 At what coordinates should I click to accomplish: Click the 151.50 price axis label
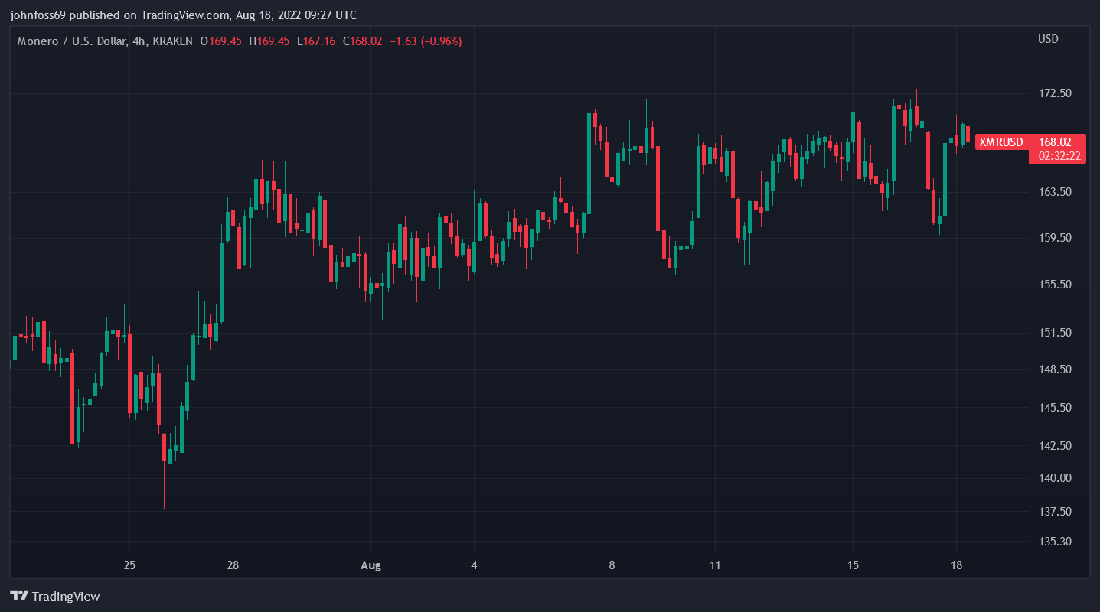(1054, 333)
